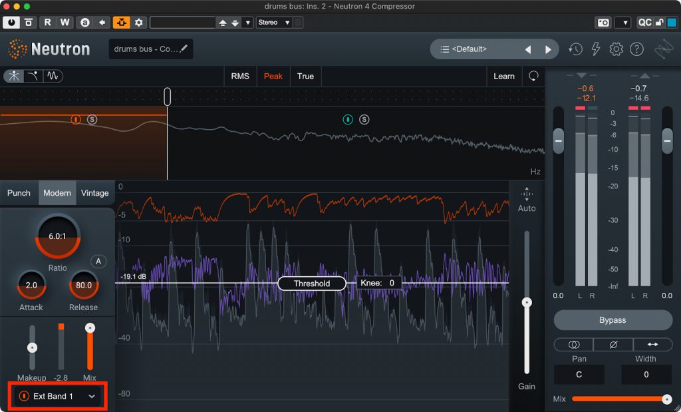Click the empty host preset name field
681x412 pixels.
183,23
